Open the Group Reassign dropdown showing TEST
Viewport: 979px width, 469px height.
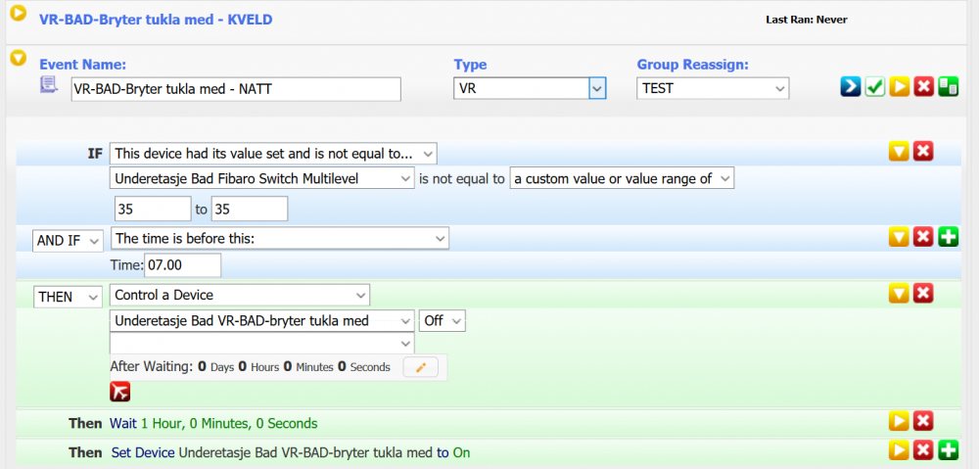(712, 88)
